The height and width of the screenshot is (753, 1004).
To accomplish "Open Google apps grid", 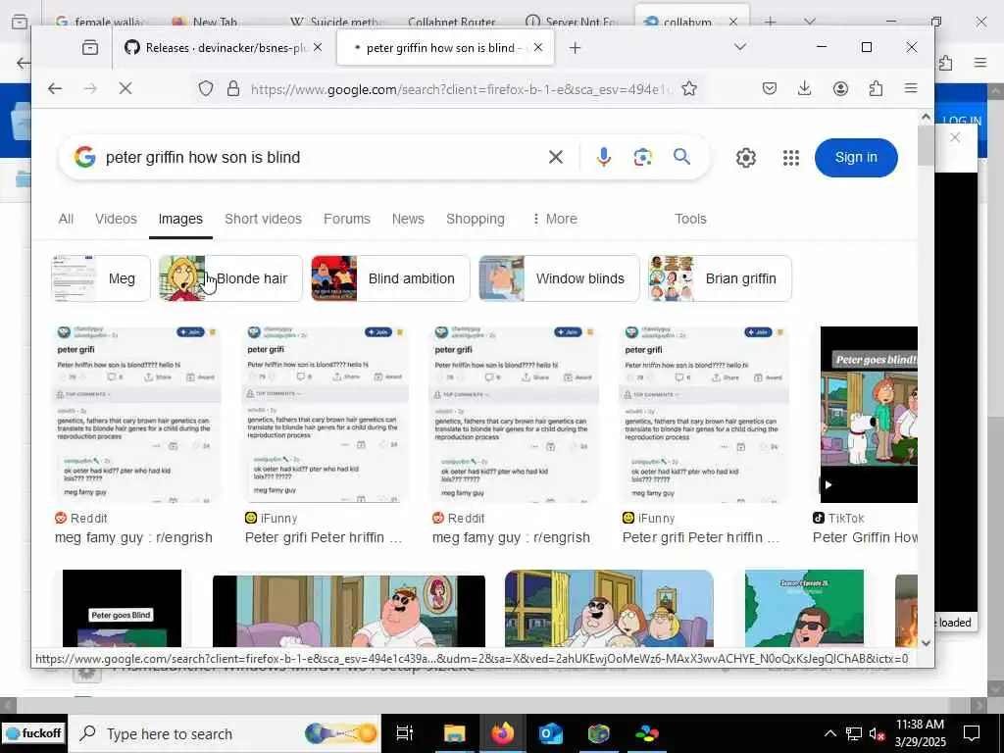I will point(791,158).
